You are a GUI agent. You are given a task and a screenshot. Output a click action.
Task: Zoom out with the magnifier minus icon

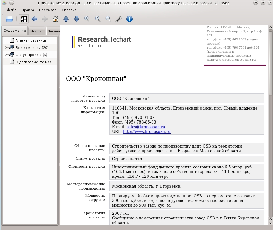coord(108,19)
